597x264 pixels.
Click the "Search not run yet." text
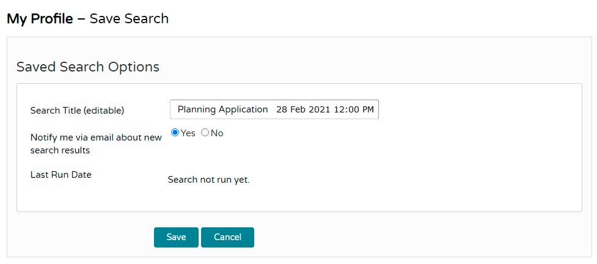(x=209, y=180)
